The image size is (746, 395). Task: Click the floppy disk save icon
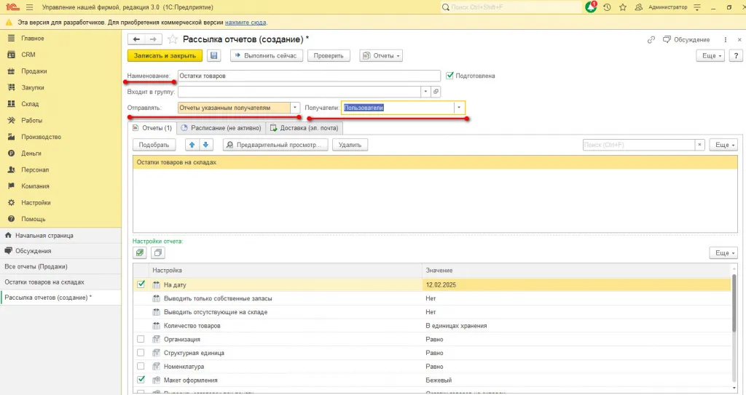click(214, 55)
